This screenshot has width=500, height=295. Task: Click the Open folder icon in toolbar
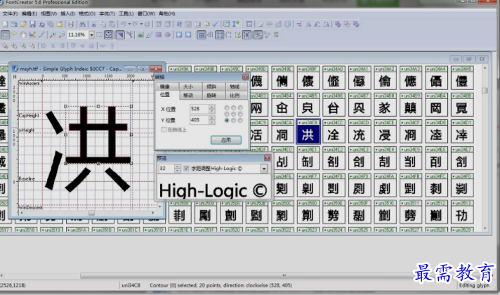pos(23,25)
